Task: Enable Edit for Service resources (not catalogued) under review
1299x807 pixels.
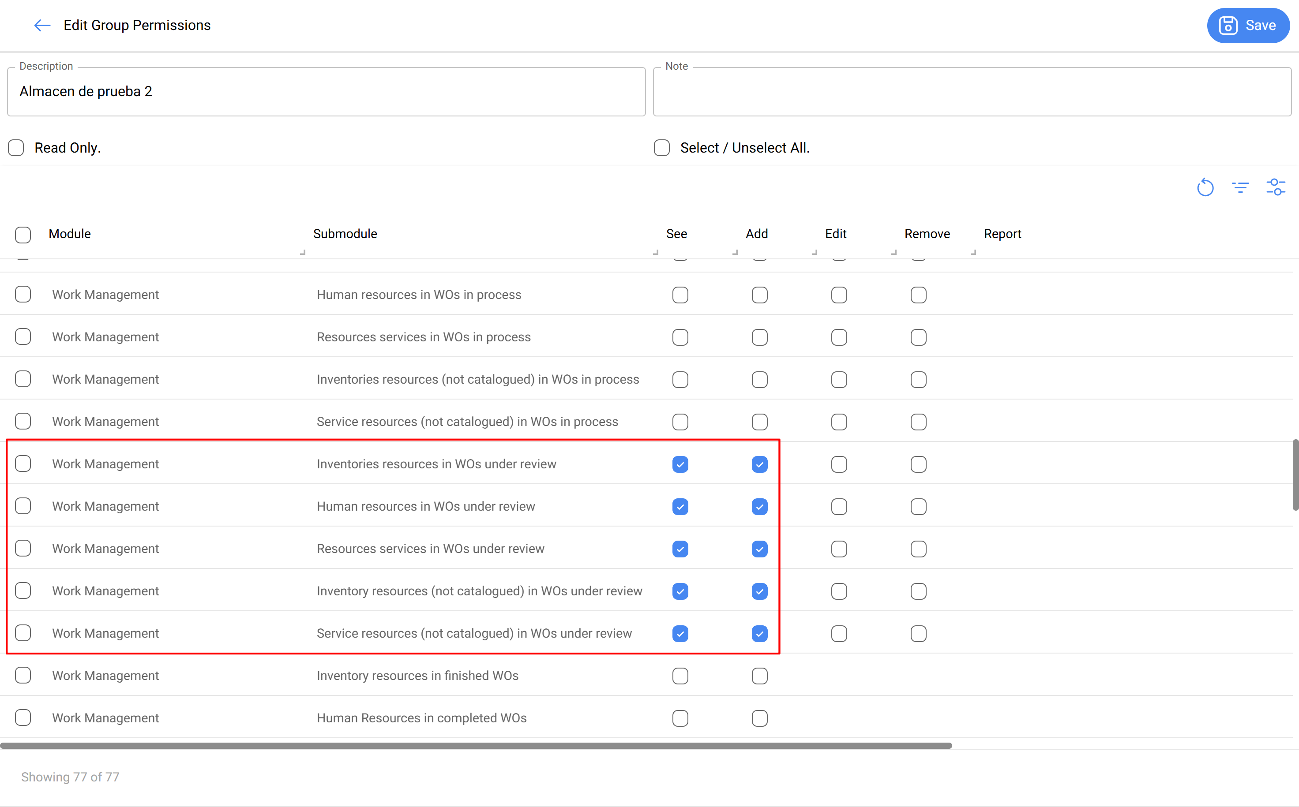Action: 839,634
